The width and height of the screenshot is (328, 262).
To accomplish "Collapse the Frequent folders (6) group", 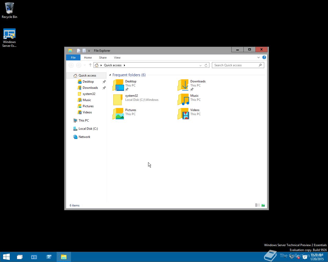I will 110,75.
